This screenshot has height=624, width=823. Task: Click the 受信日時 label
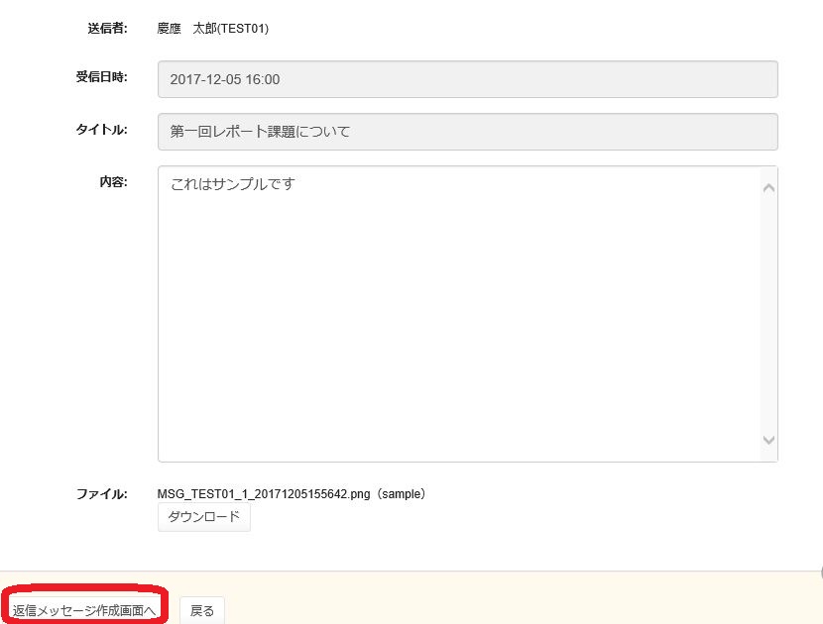[x=101, y=78]
